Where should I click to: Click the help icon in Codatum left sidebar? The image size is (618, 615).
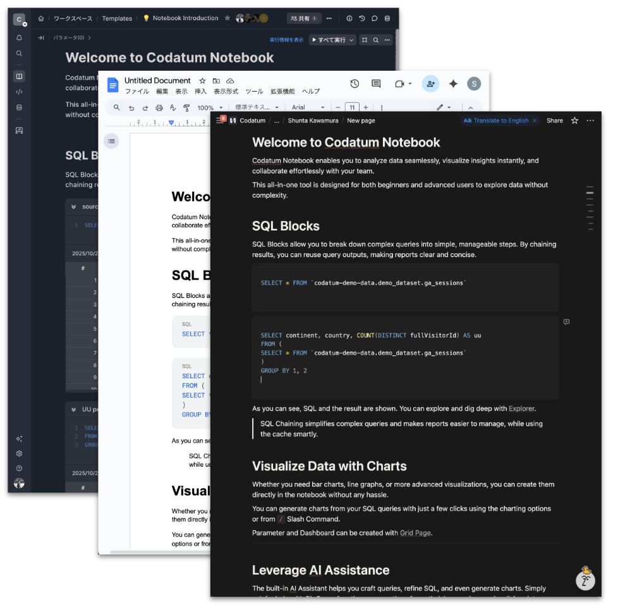coord(19,469)
